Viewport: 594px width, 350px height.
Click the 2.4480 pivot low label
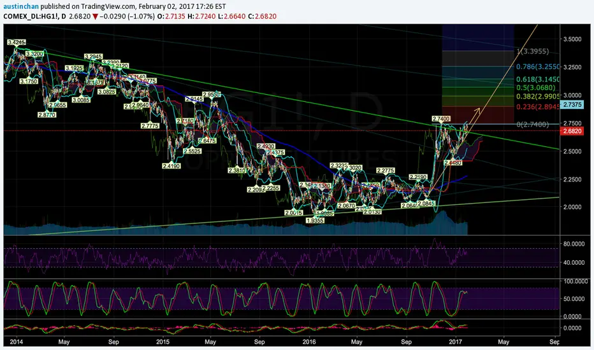tap(453, 163)
